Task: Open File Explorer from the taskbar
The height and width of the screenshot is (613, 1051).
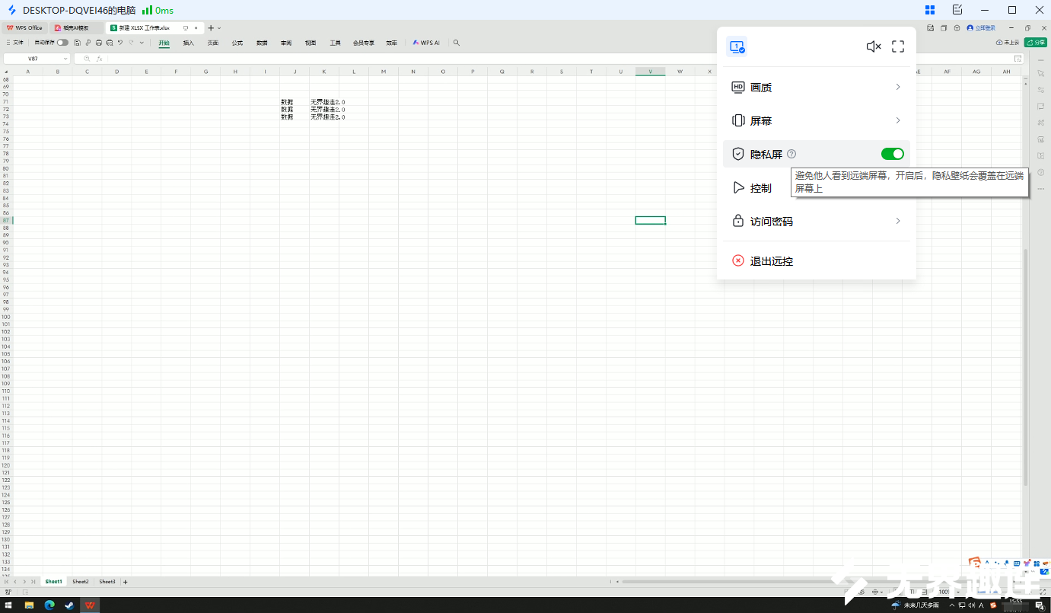Action: tap(30, 605)
